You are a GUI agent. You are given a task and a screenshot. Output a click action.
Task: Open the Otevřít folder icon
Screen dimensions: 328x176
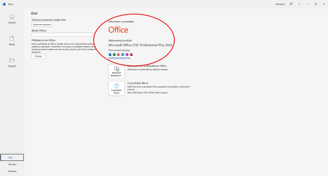pos(12,62)
